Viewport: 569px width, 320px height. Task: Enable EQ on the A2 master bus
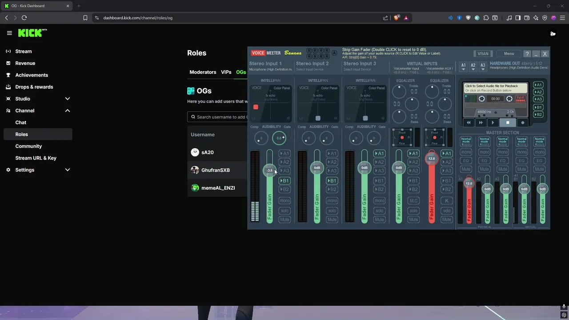click(485, 160)
